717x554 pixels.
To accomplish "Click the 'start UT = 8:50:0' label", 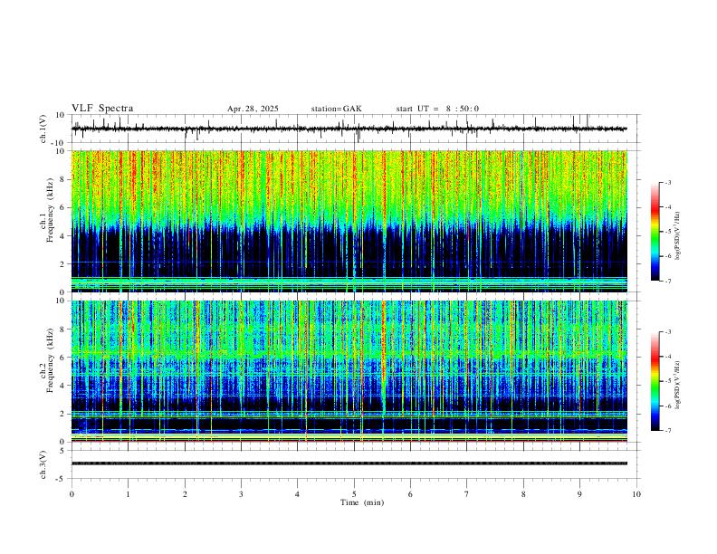I will [x=437, y=109].
